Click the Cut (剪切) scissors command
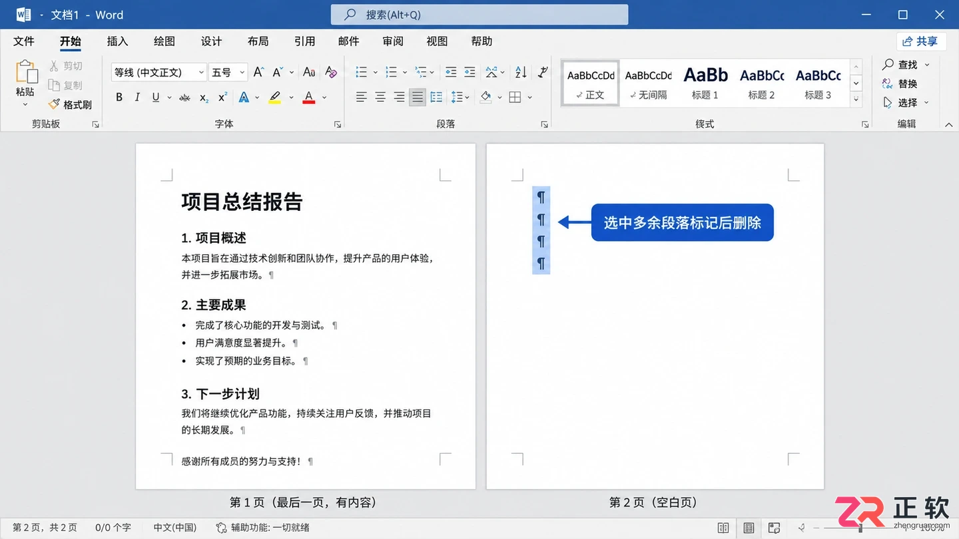959x539 pixels. tap(65, 66)
